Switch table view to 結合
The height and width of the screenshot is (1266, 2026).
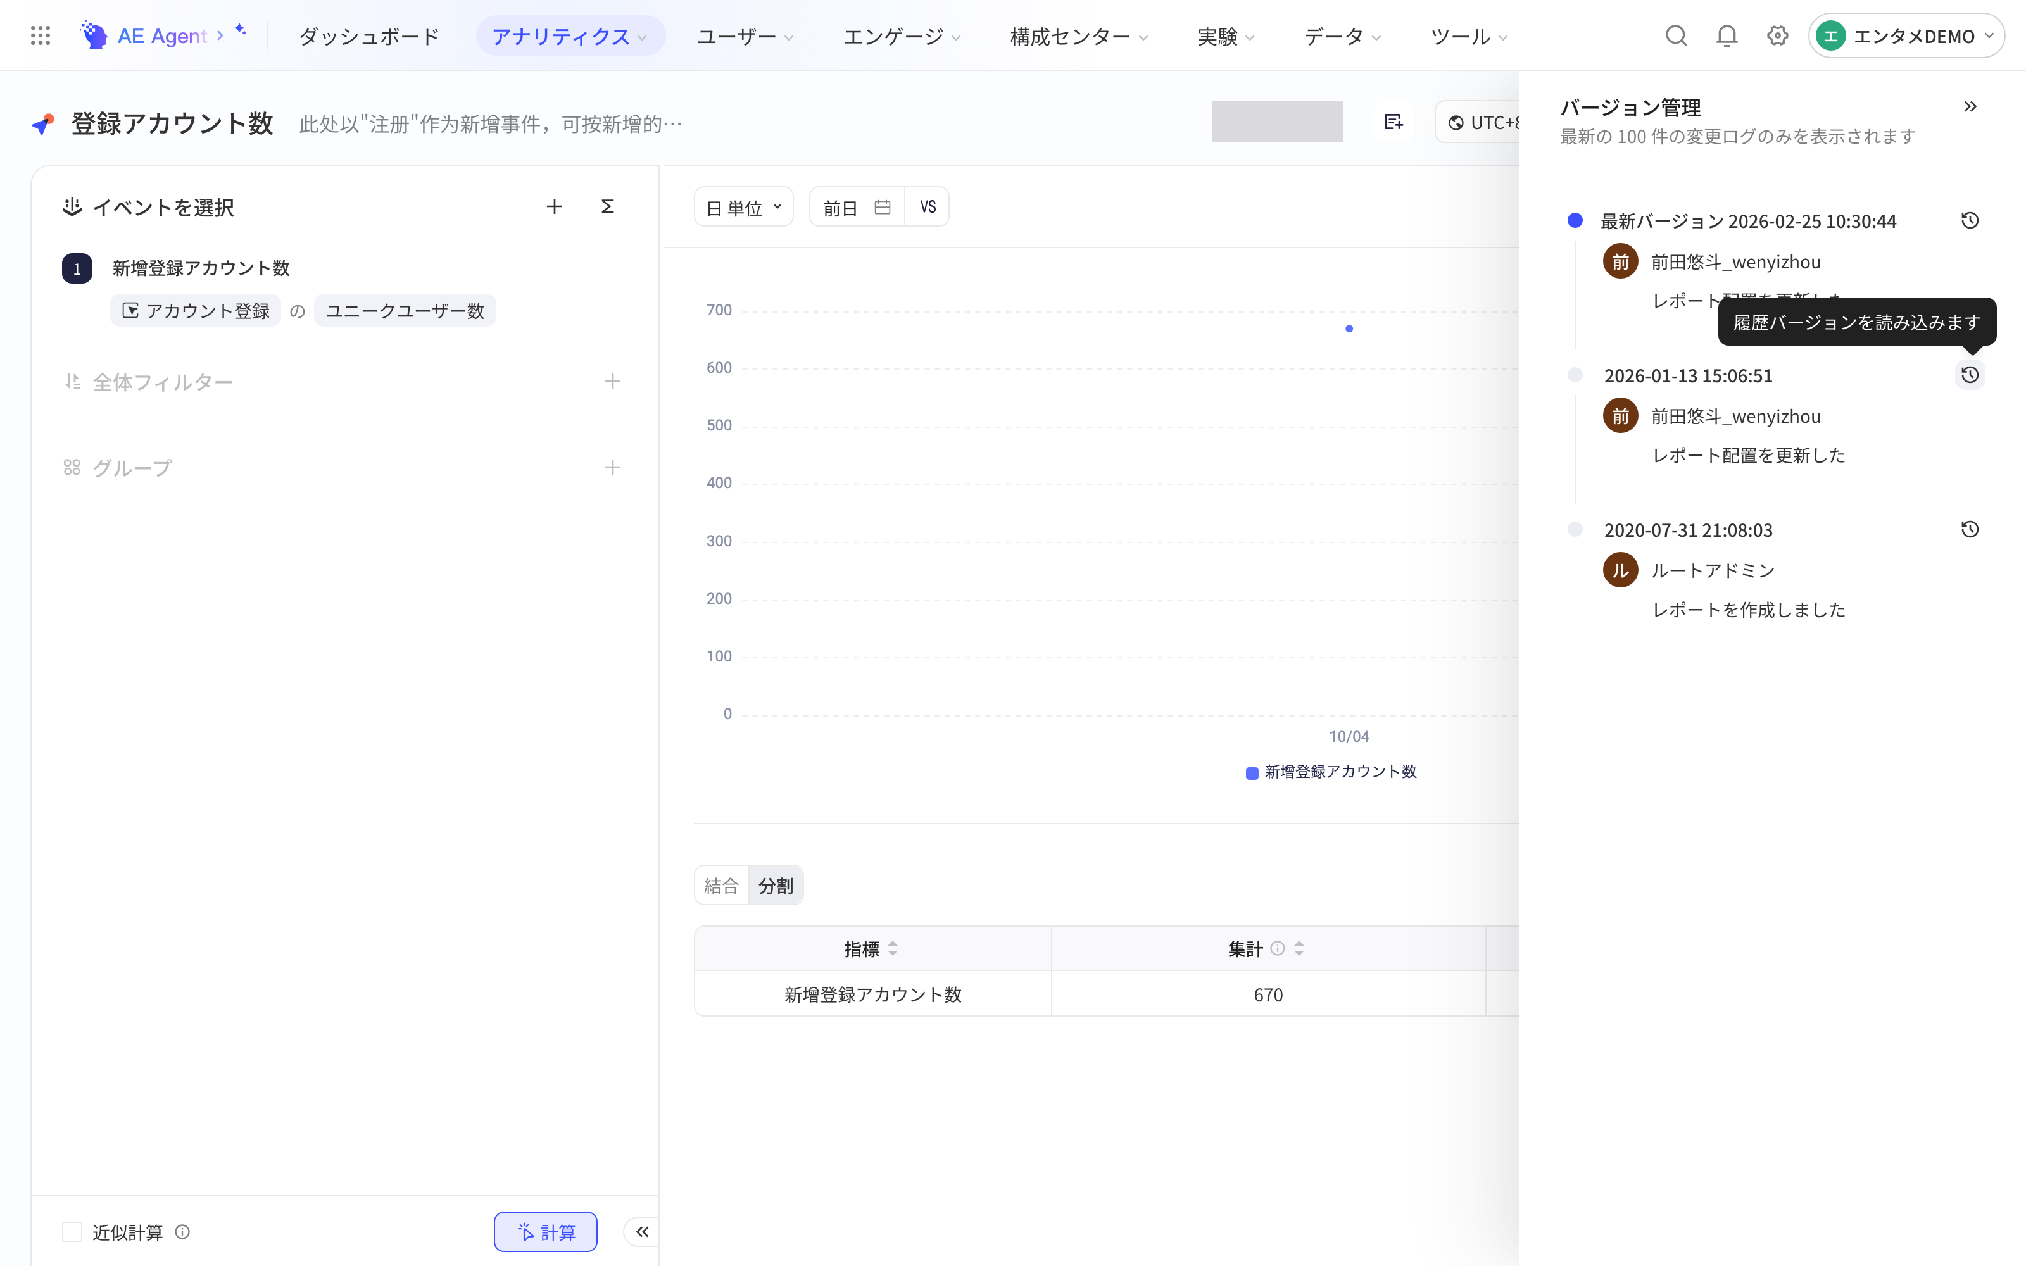coord(721,885)
